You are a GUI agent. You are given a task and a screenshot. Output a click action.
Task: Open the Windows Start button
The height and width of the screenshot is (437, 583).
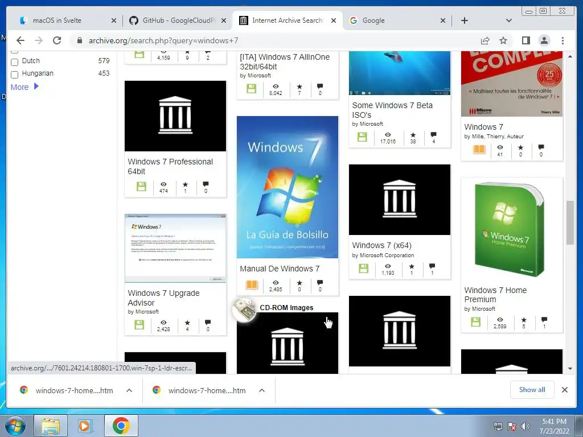point(15,426)
